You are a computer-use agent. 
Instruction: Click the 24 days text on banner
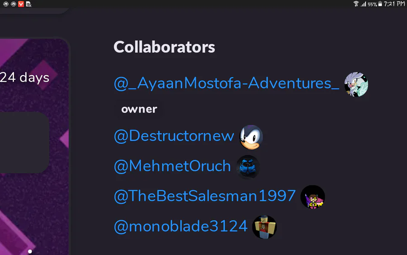click(x=25, y=77)
